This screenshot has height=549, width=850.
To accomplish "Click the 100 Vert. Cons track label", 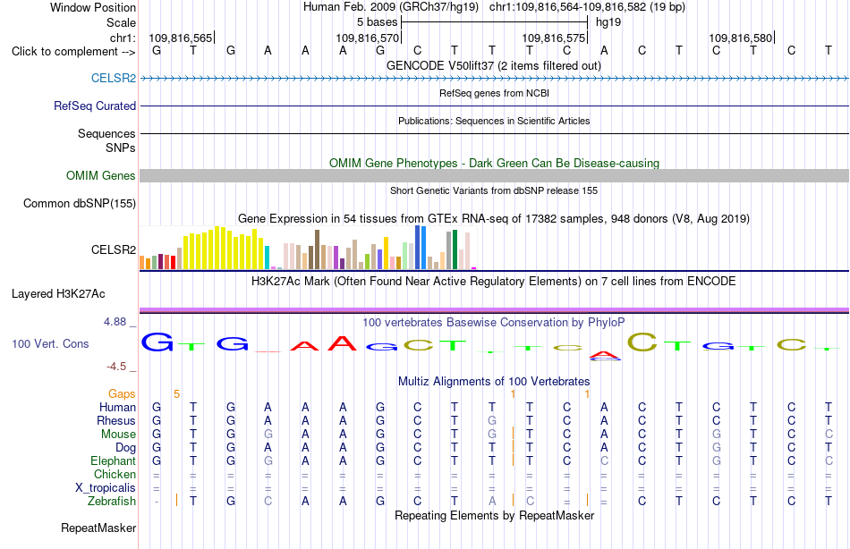I will coord(50,343).
